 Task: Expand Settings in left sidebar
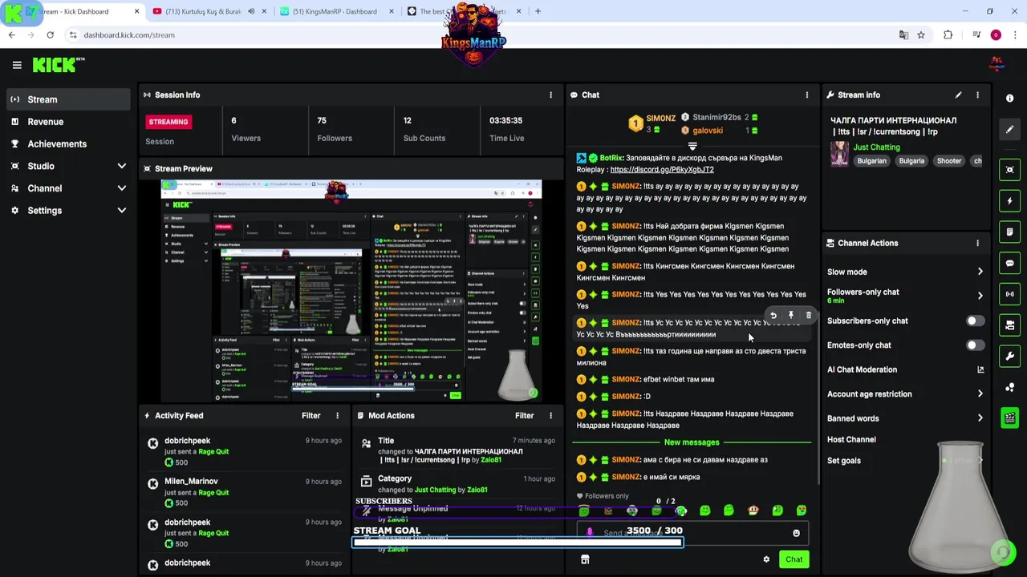click(x=121, y=211)
